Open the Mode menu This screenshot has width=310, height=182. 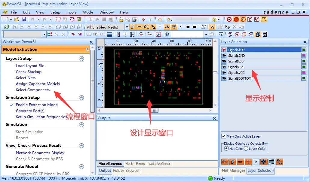[x=88, y=12]
